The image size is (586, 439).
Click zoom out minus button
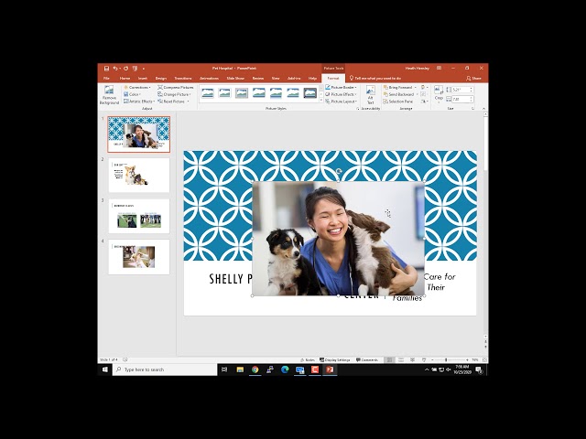(x=432, y=359)
